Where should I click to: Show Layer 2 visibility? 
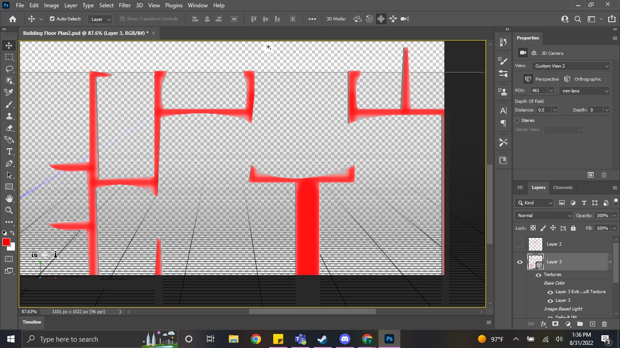click(520, 244)
